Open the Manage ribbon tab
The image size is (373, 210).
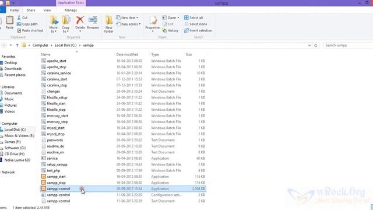(x=71, y=10)
